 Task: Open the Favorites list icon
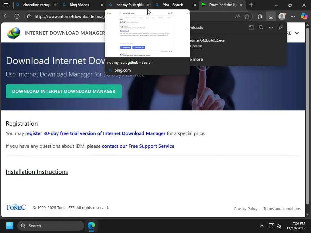pyautogui.click(x=260, y=16)
